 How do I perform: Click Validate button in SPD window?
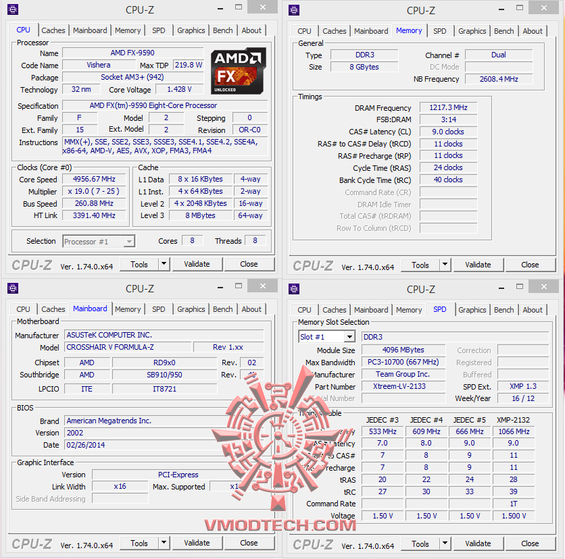(x=478, y=543)
